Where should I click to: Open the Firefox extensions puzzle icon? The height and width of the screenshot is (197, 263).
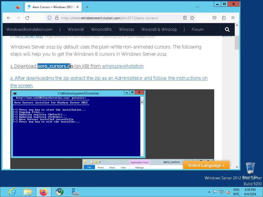coord(224,18)
